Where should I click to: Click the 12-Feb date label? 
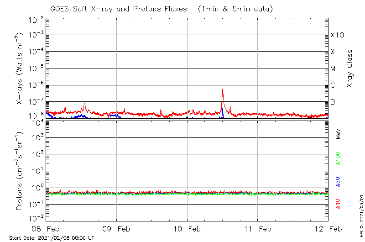328,228
